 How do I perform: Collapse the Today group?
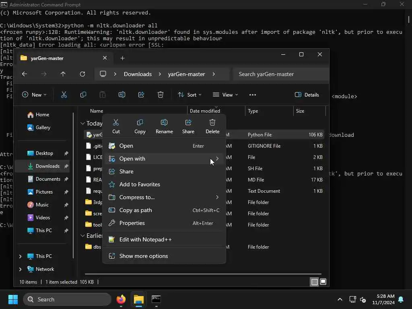[x=82, y=123]
